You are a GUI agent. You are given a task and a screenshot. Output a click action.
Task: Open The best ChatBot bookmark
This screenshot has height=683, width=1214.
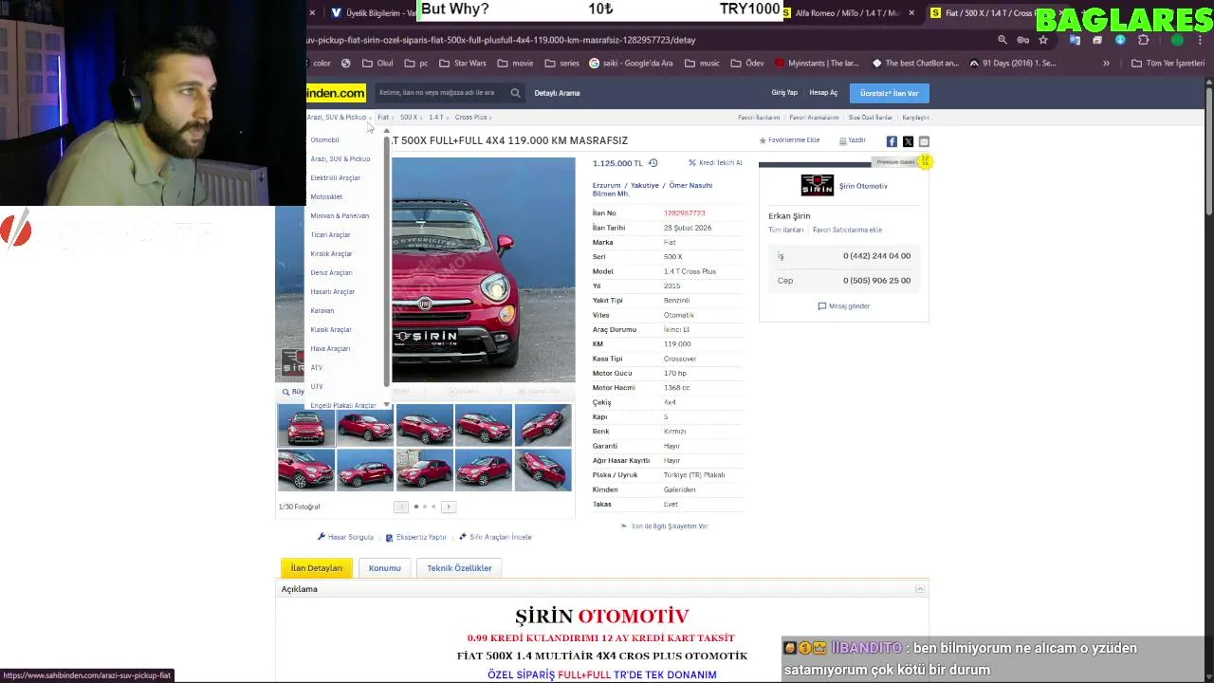coord(915,64)
